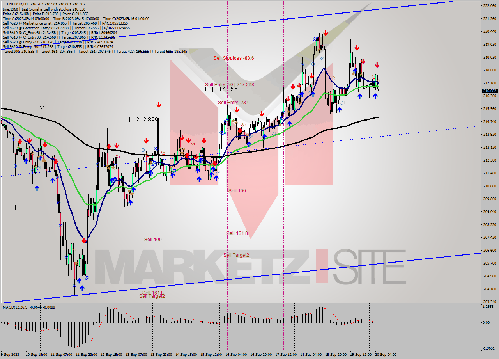Click the '9 Sep 2023' date label
This screenshot has width=499, height=359.
(x=11, y=355)
